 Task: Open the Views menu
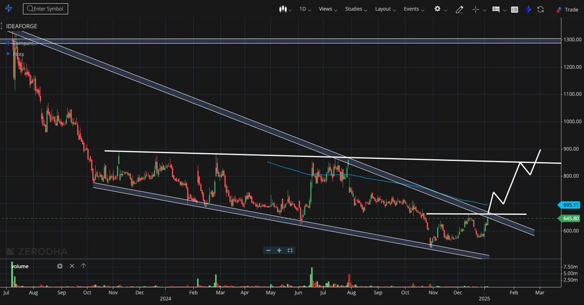pos(328,9)
